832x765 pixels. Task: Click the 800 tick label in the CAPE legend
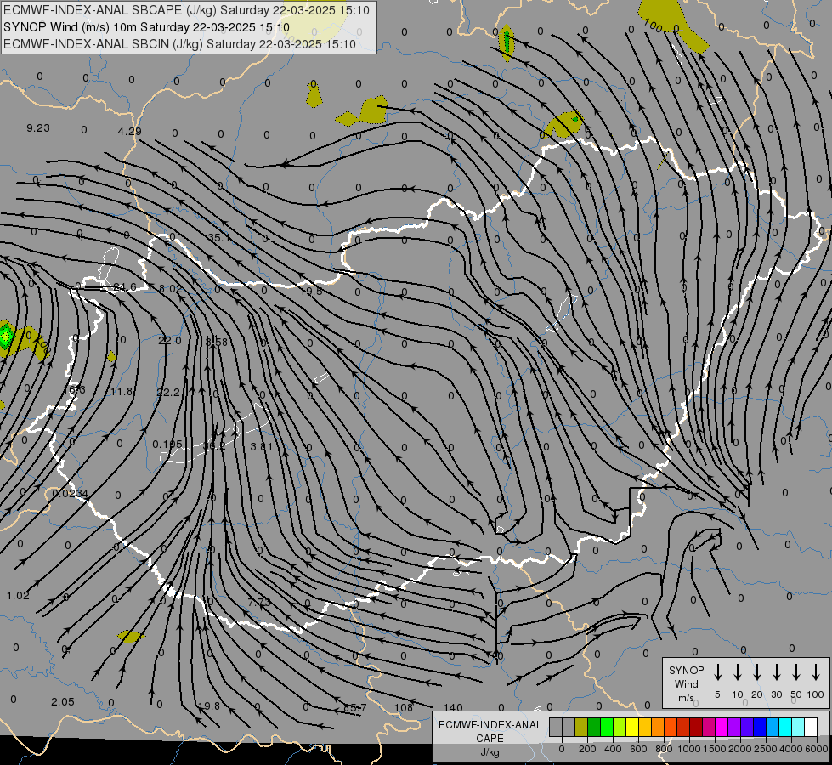(664, 749)
